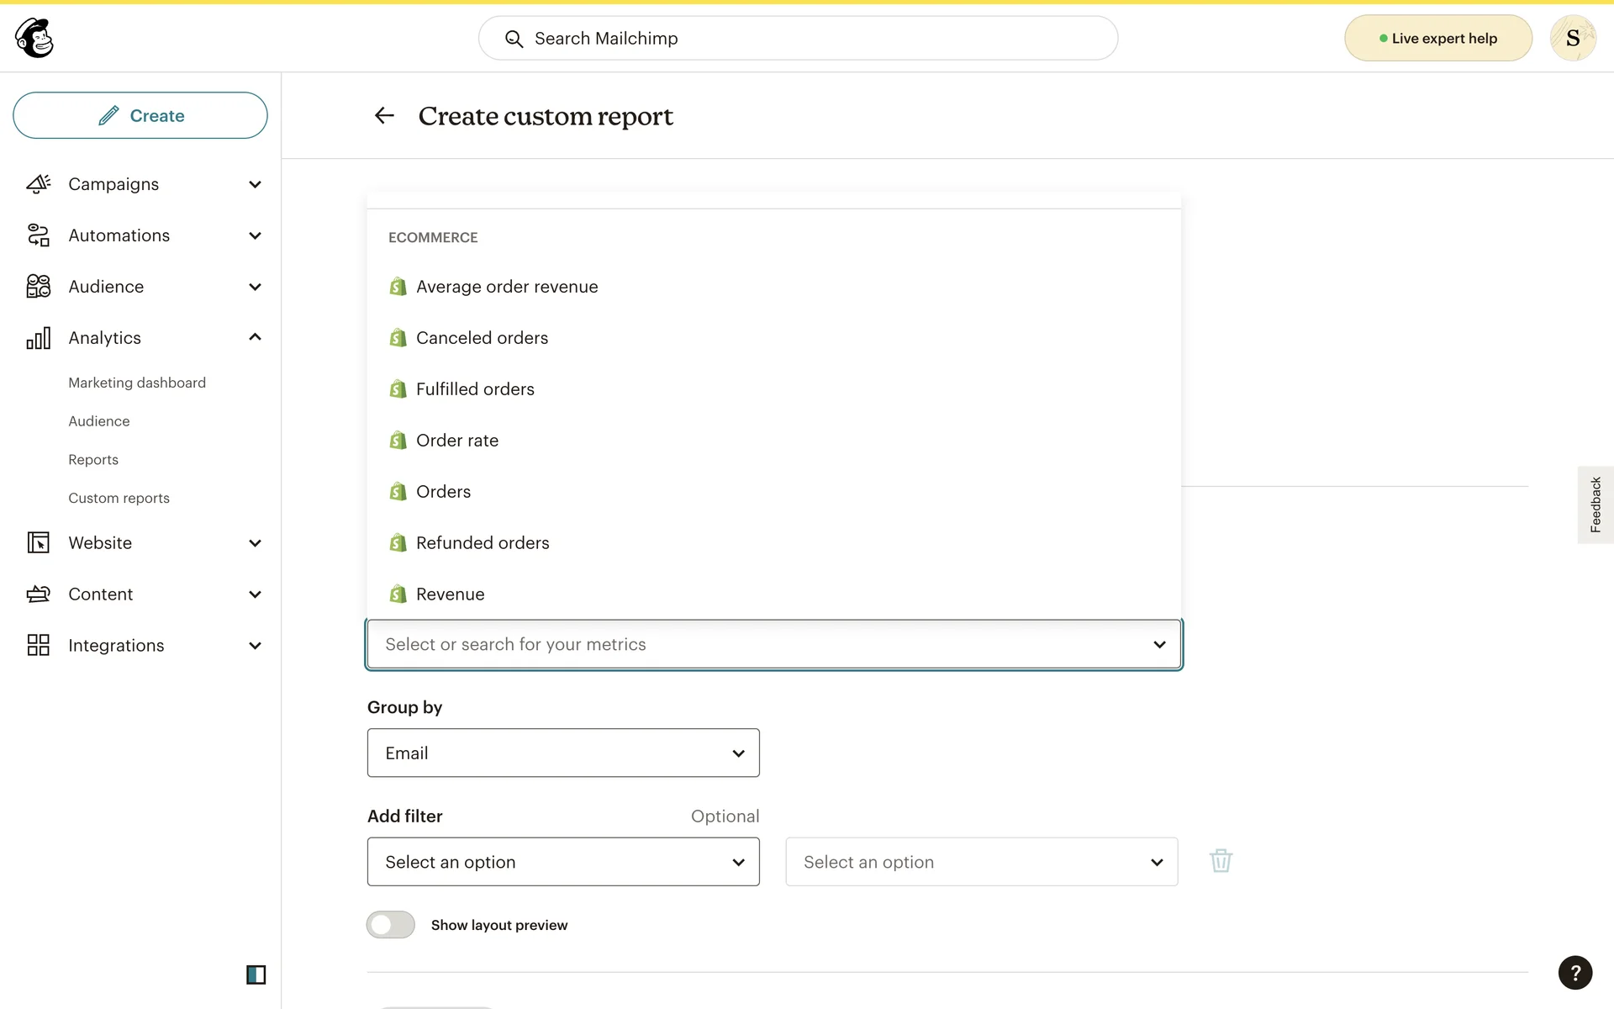Click the trash icon to delete filter
The width and height of the screenshot is (1614, 1009).
[x=1221, y=861]
